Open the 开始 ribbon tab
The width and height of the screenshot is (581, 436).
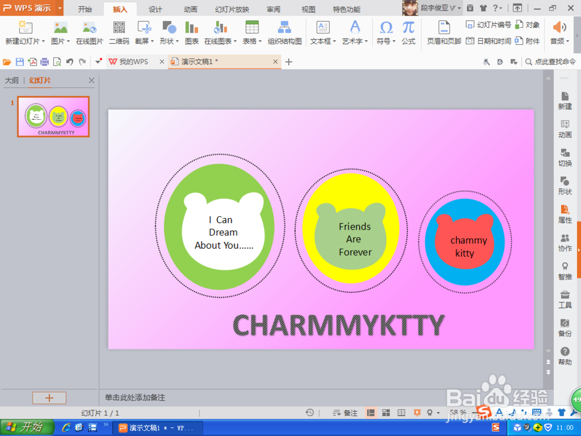pos(85,9)
